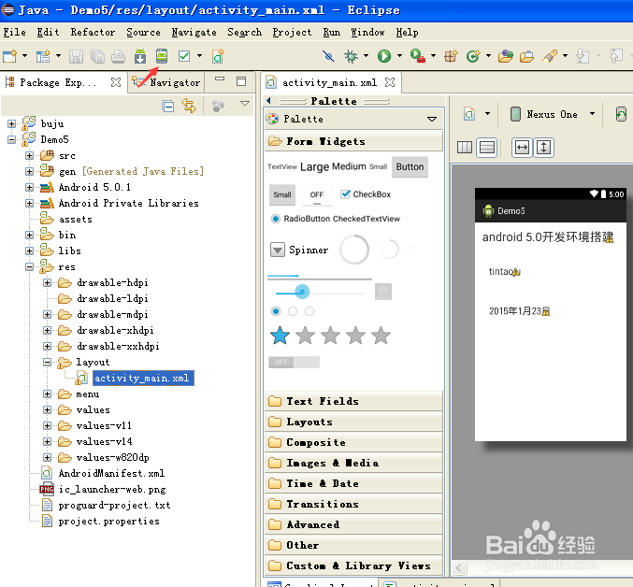633x587 pixels.
Task: Open the Custom & Library Views category
Action: 353,566
